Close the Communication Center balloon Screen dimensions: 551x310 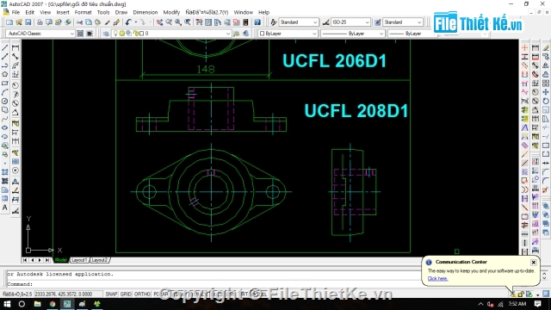534,262
